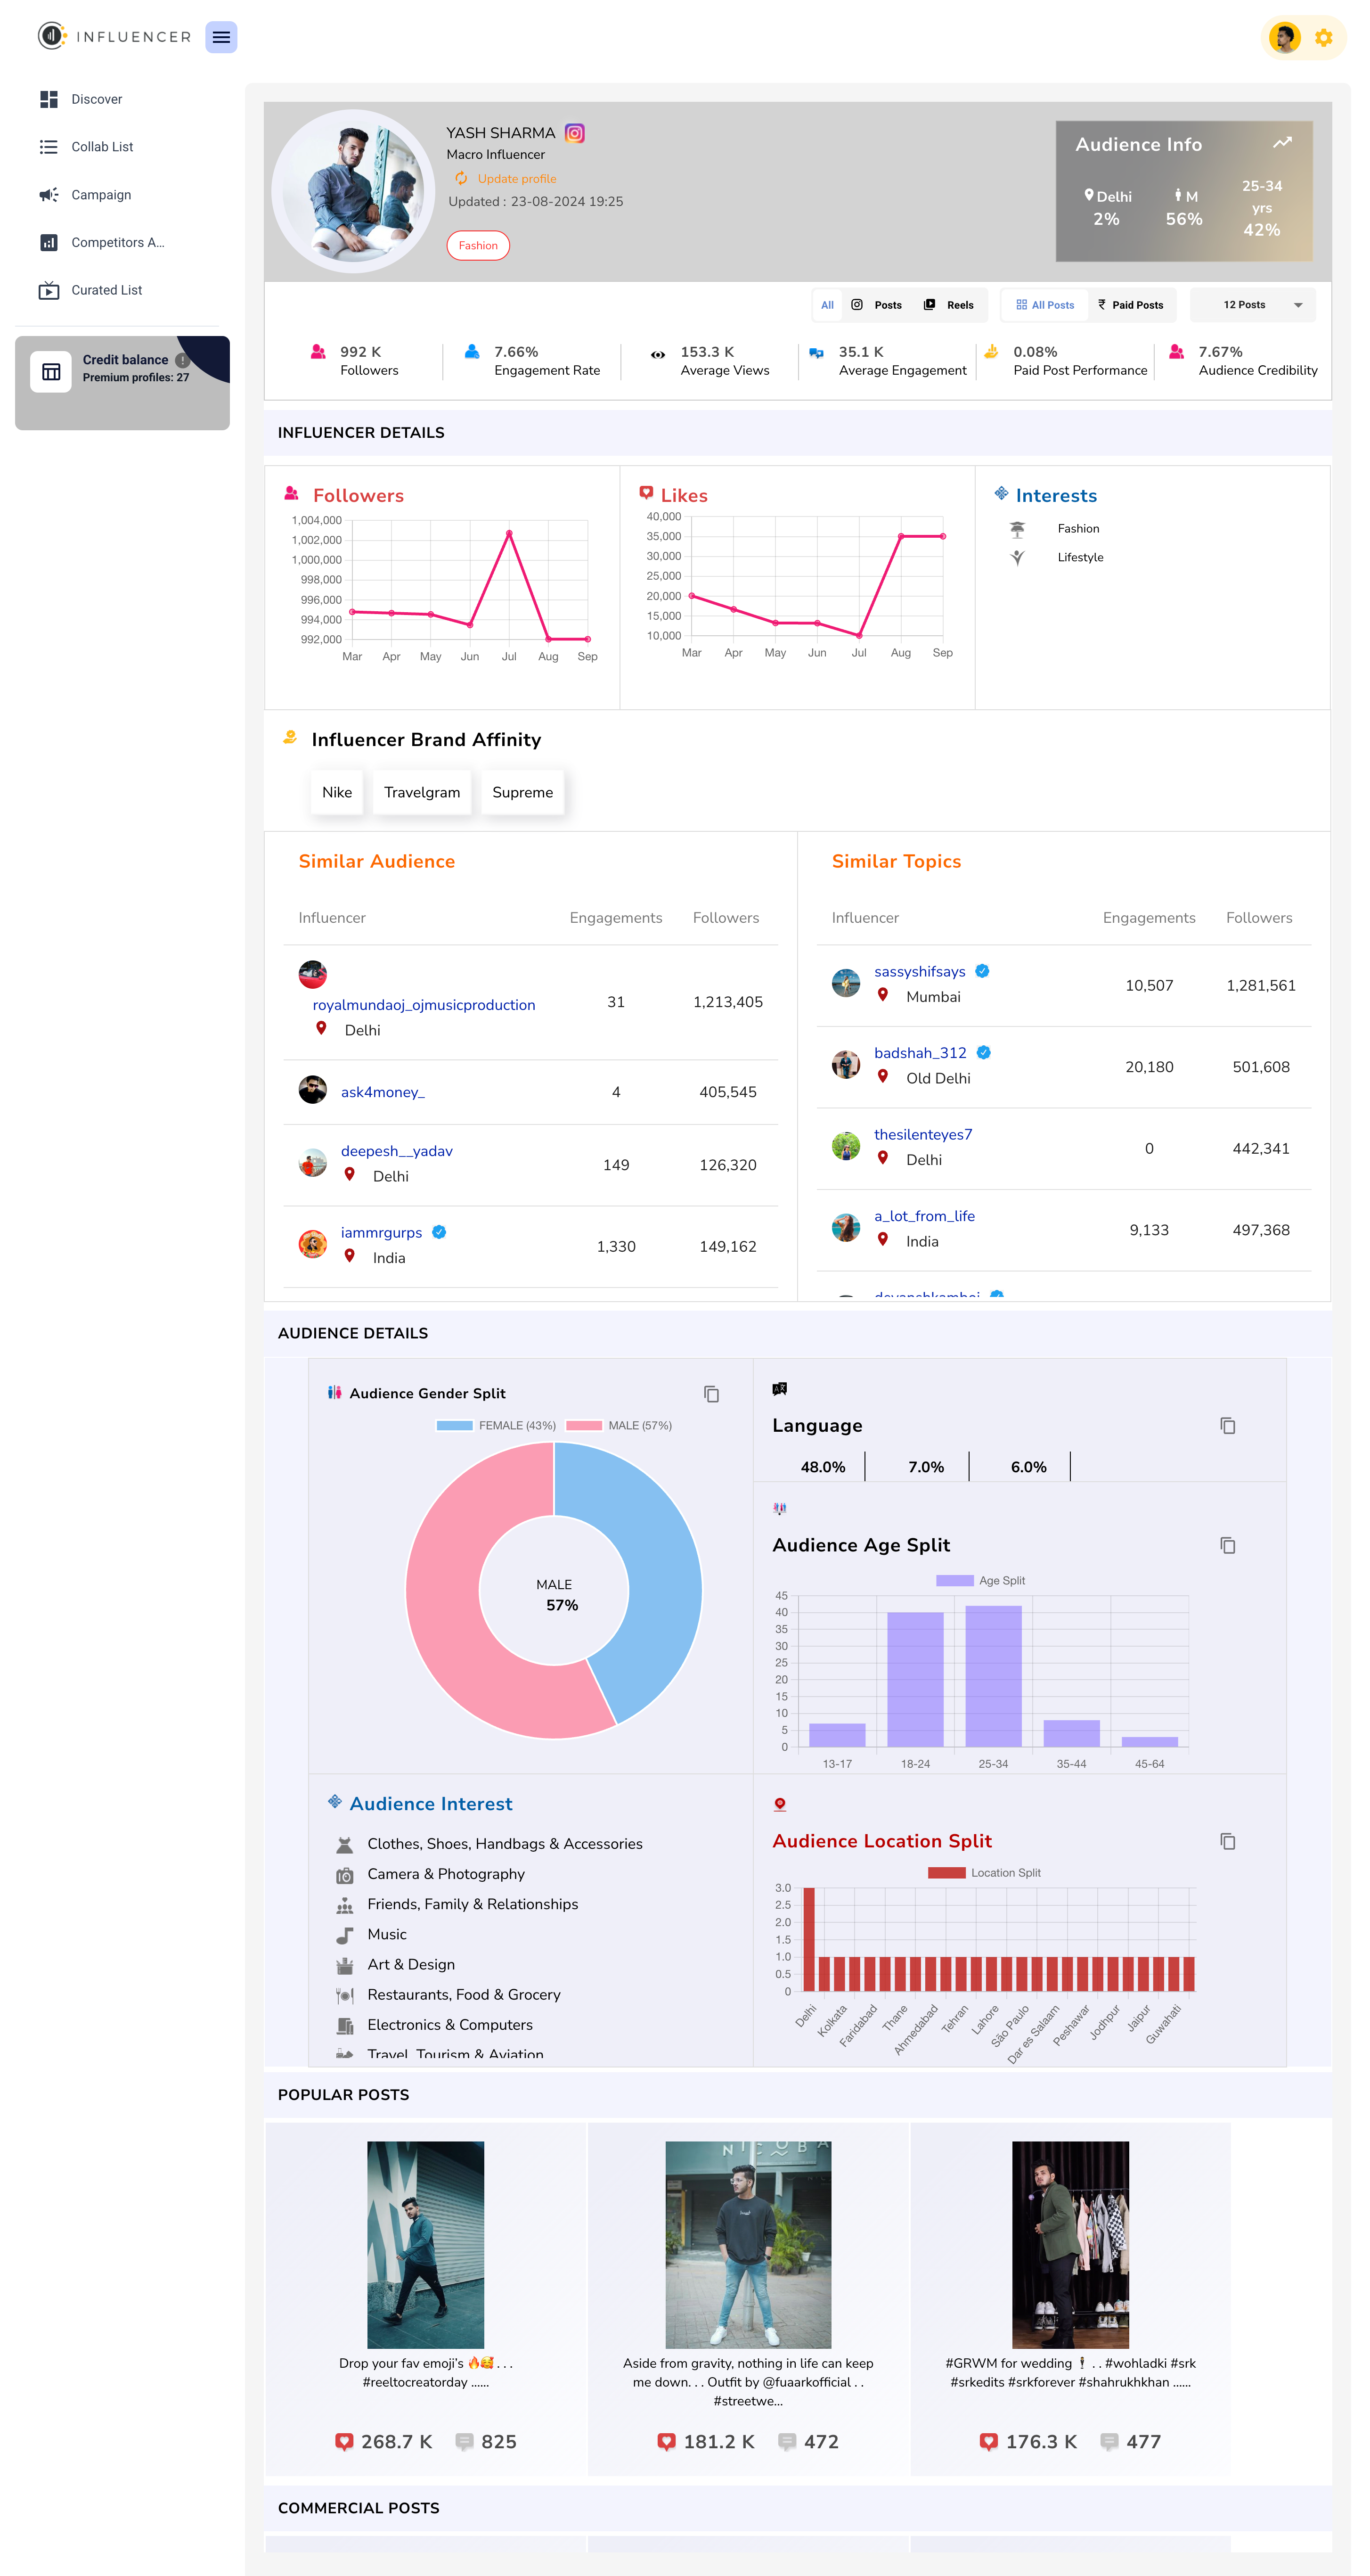
Task: Click the Travelgram brand chip
Action: (x=422, y=792)
